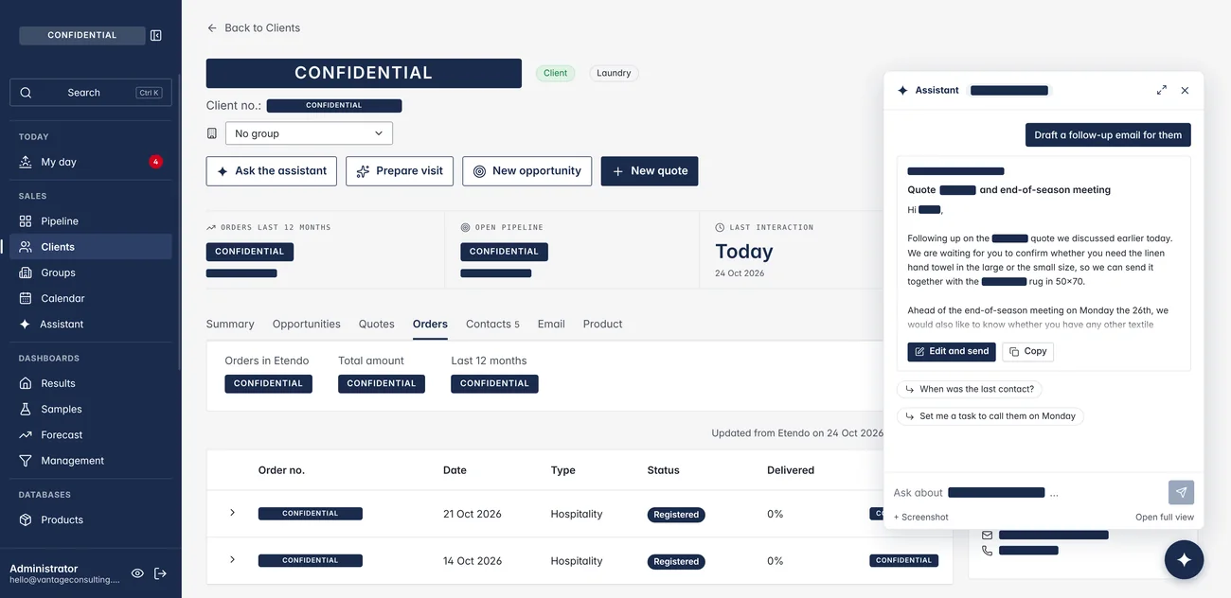Click the Draft a follow-up email message bubble
This screenshot has height=598, width=1231.
click(x=1108, y=135)
